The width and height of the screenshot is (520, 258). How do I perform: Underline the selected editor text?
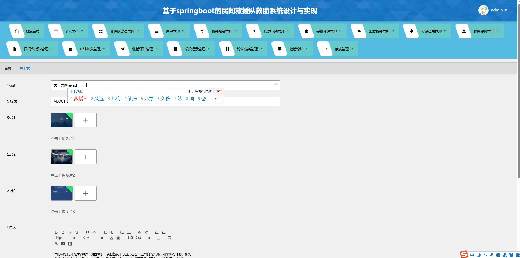tap(70, 232)
